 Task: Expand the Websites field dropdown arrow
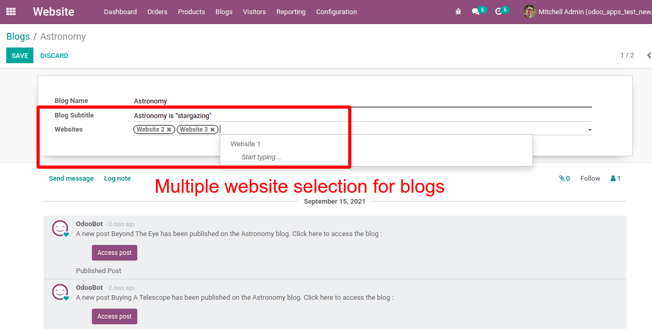click(589, 130)
